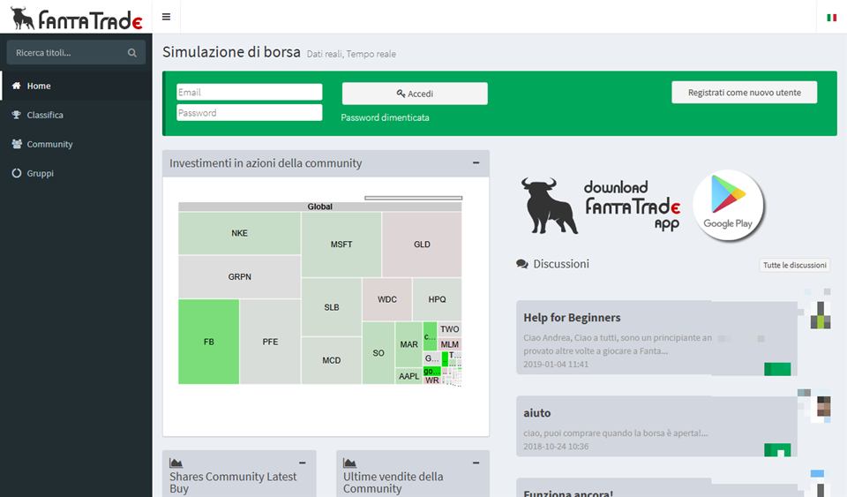Image resolution: width=847 pixels, height=497 pixels.
Task: Open the aiuto discussion
Action: tap(537, 413)
